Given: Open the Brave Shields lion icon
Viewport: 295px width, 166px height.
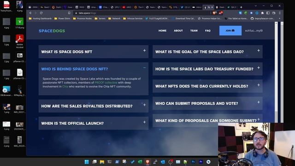Looking at the screenshot, I should (214, 13).
